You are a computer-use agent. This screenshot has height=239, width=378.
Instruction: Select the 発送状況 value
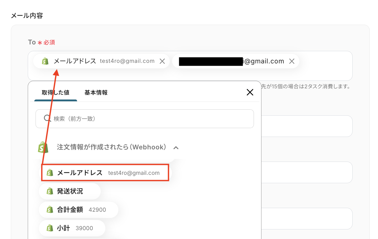coord(70,191)
